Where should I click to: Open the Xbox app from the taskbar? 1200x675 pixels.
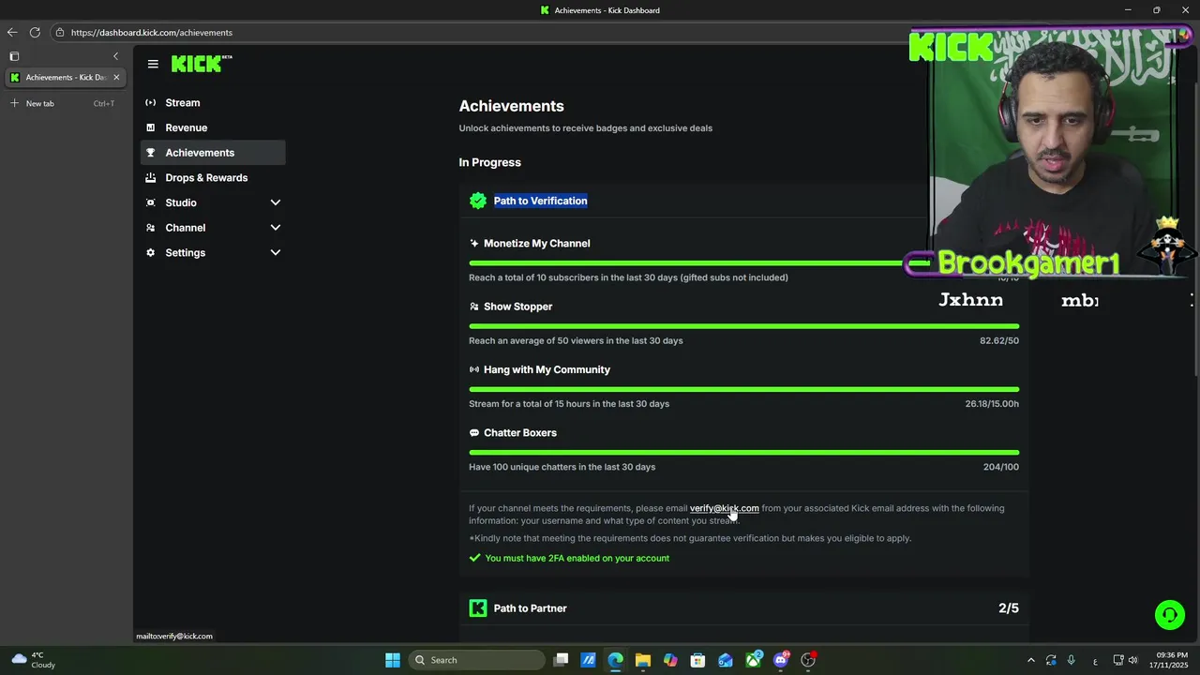(x=754, y=660)
